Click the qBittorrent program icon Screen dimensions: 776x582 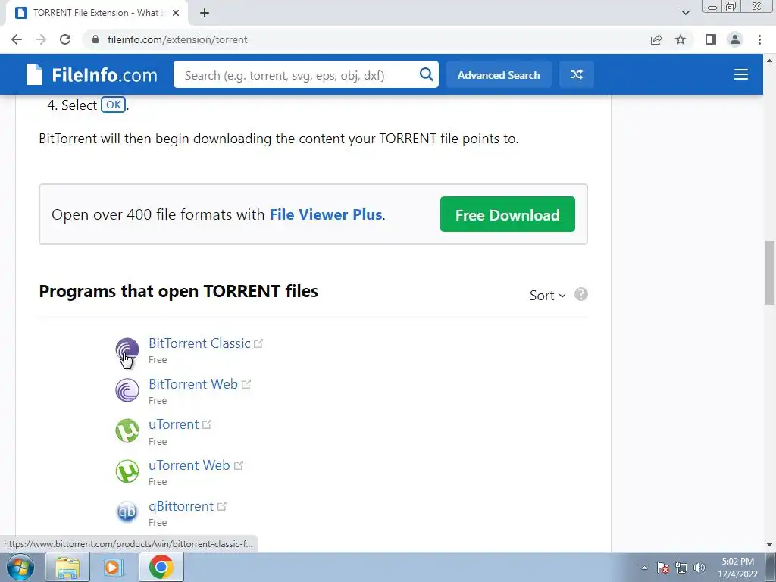point(127,512)
